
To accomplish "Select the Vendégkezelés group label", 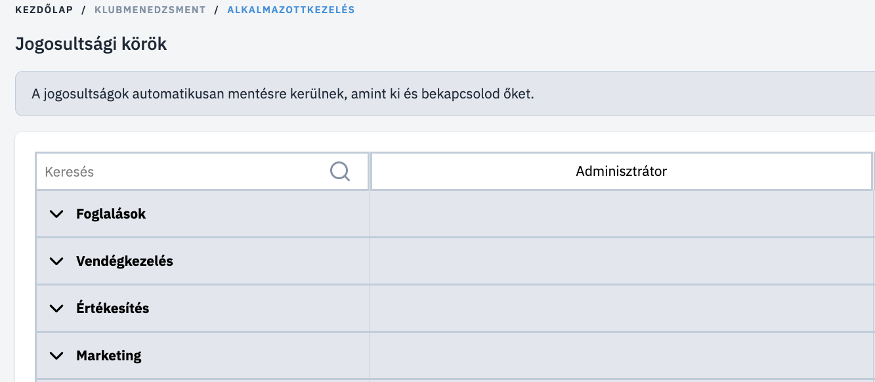I will (125, 261).
